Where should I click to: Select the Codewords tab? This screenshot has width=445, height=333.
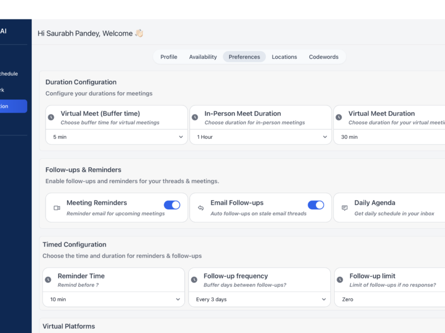pyautogui.click(x=324, y=57)
